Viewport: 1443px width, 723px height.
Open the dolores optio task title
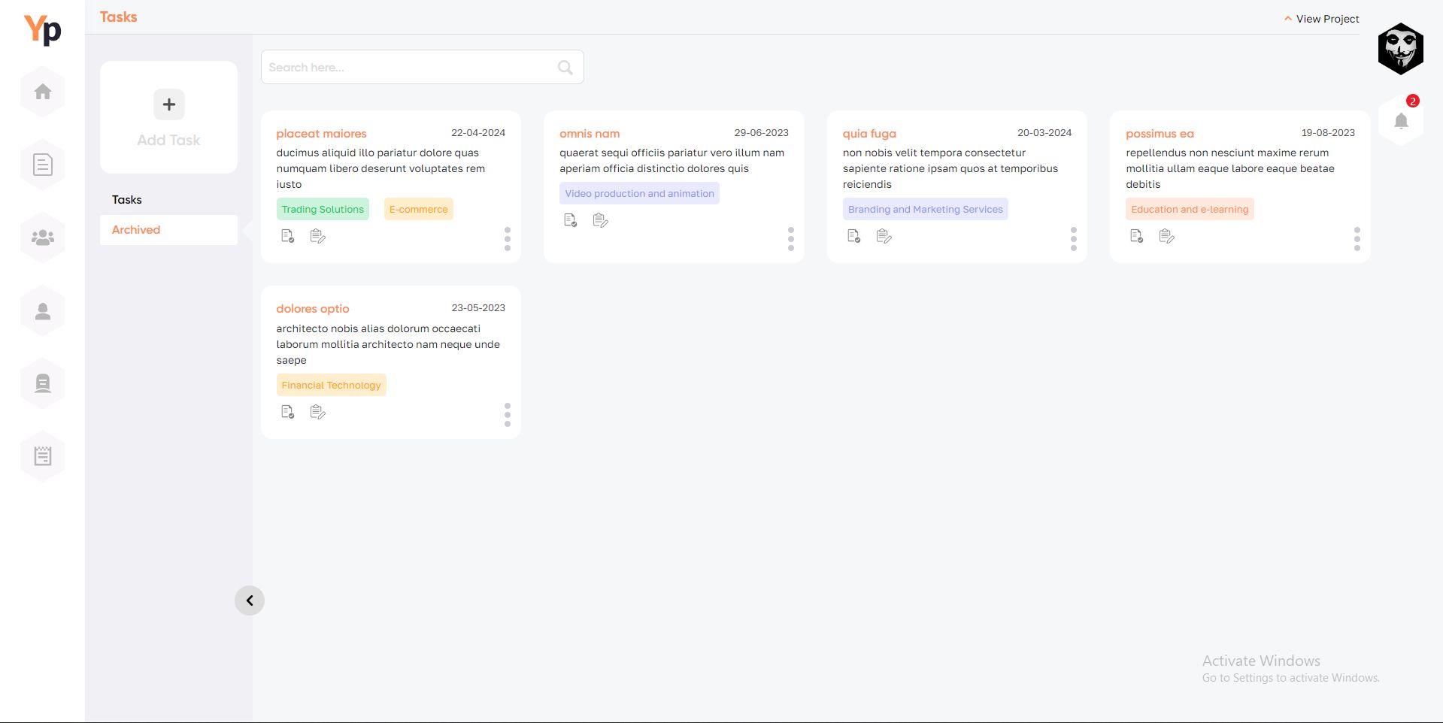[313, 309]
